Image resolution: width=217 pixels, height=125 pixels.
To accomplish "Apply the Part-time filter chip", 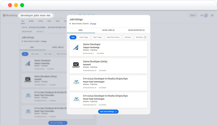I will coord(139,37).
